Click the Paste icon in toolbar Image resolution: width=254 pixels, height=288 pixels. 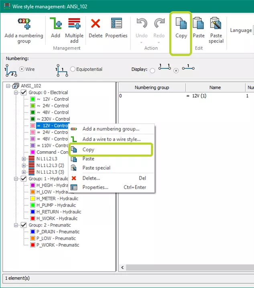199,24
